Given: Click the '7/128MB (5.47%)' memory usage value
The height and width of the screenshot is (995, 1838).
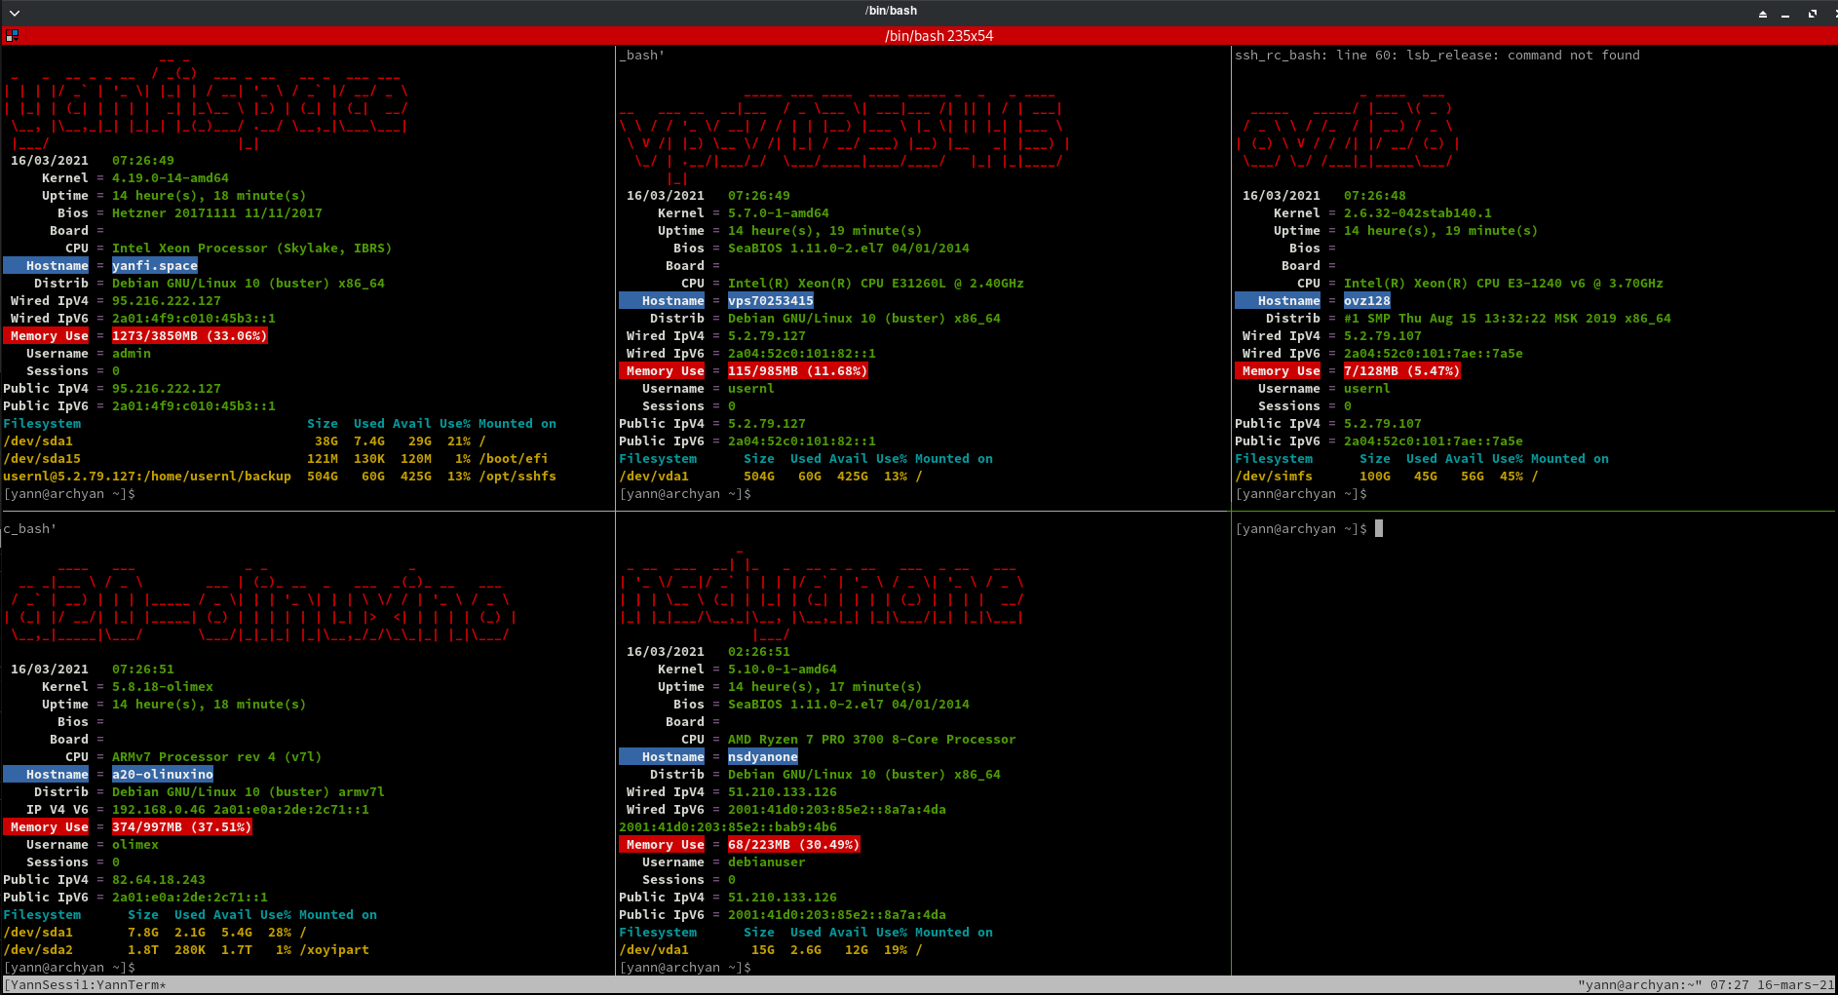Looking at the screenshot, I should (x=1401, y=371).
